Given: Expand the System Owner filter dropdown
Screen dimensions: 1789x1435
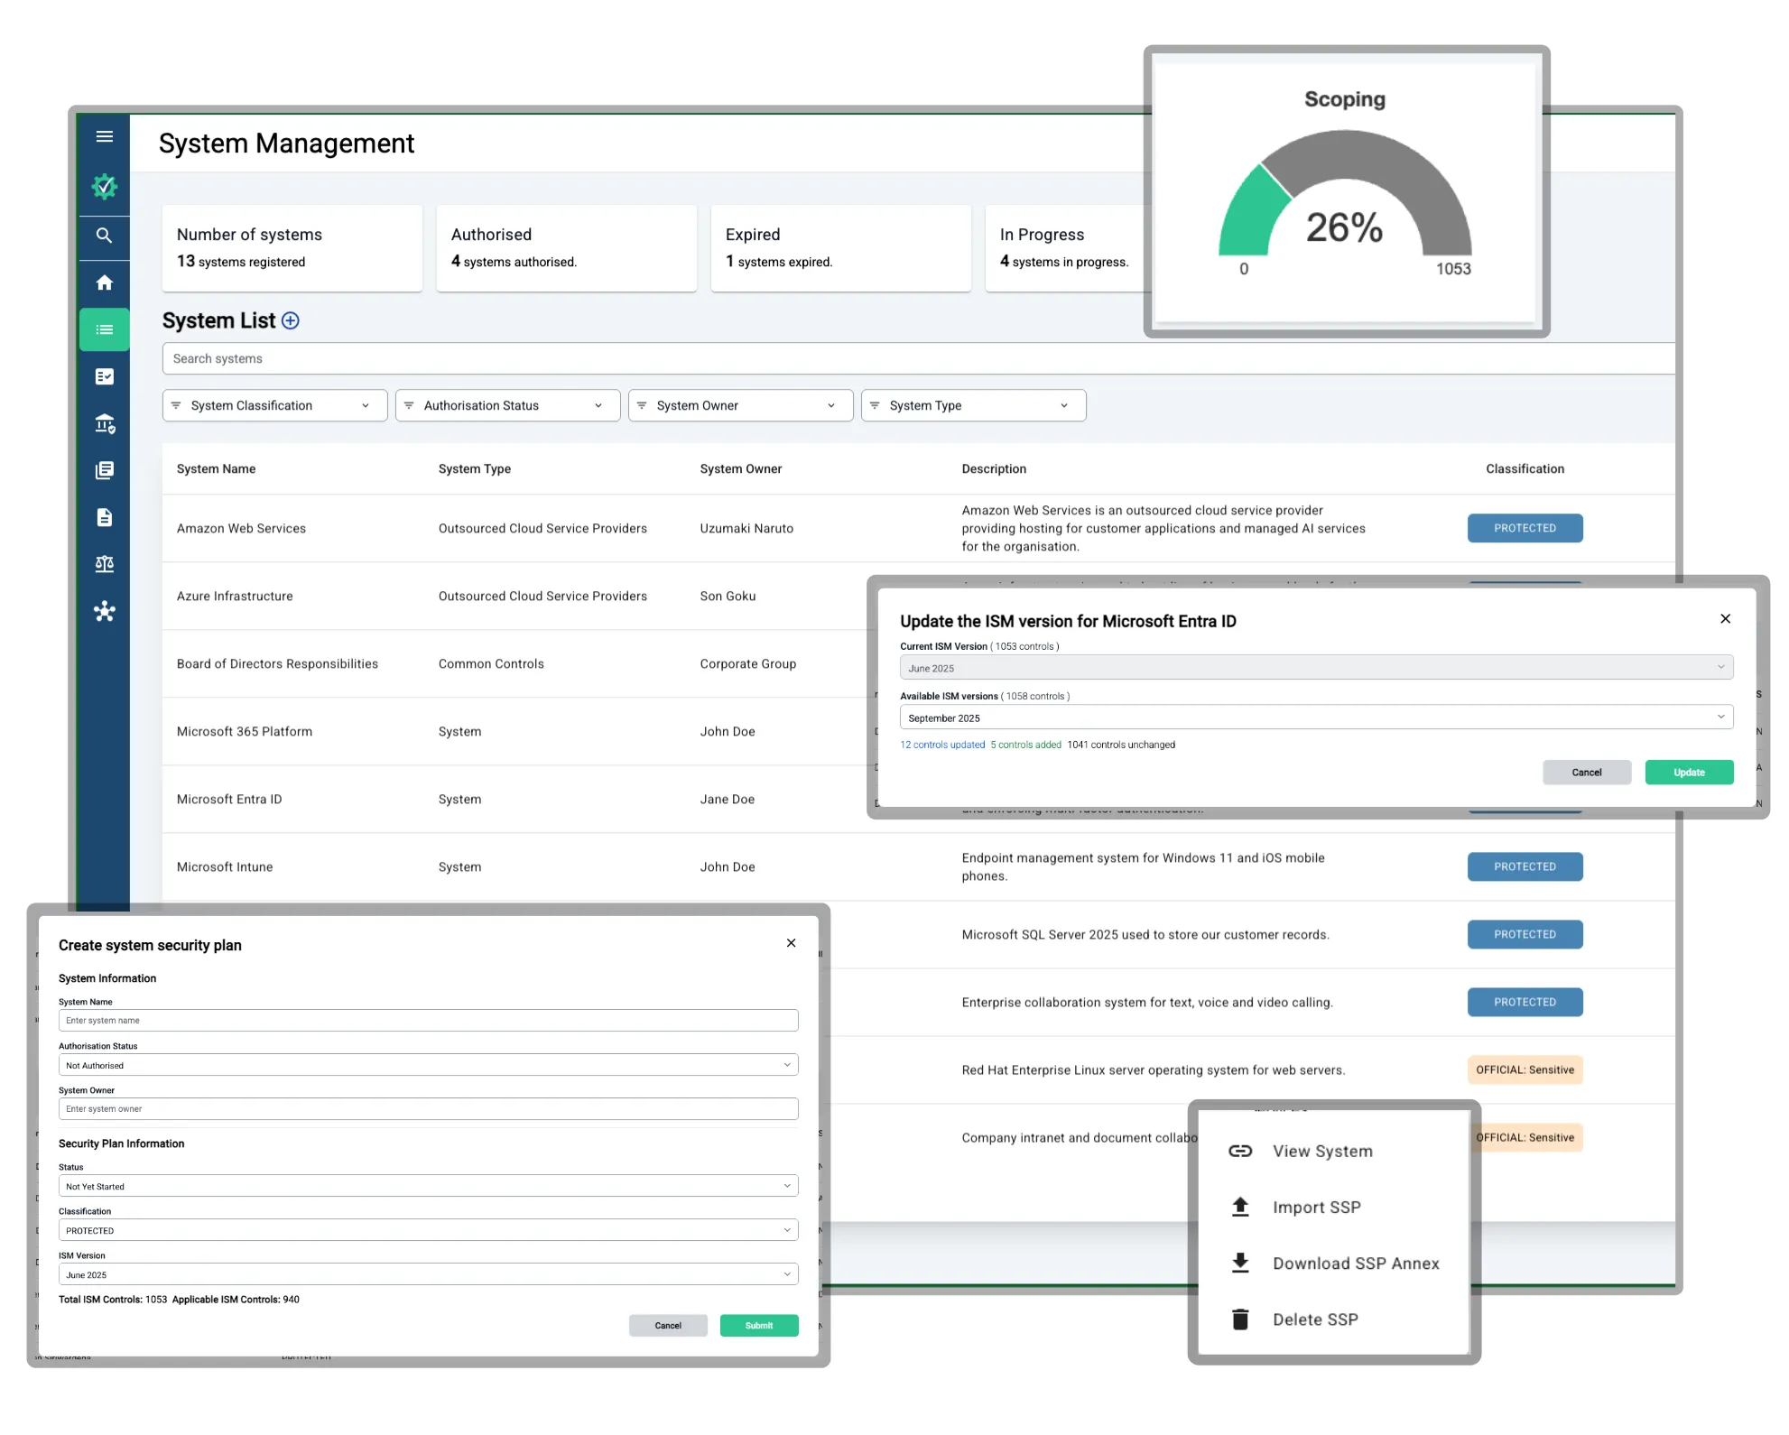Looking at the screenshot, I should tap(740, 405).
